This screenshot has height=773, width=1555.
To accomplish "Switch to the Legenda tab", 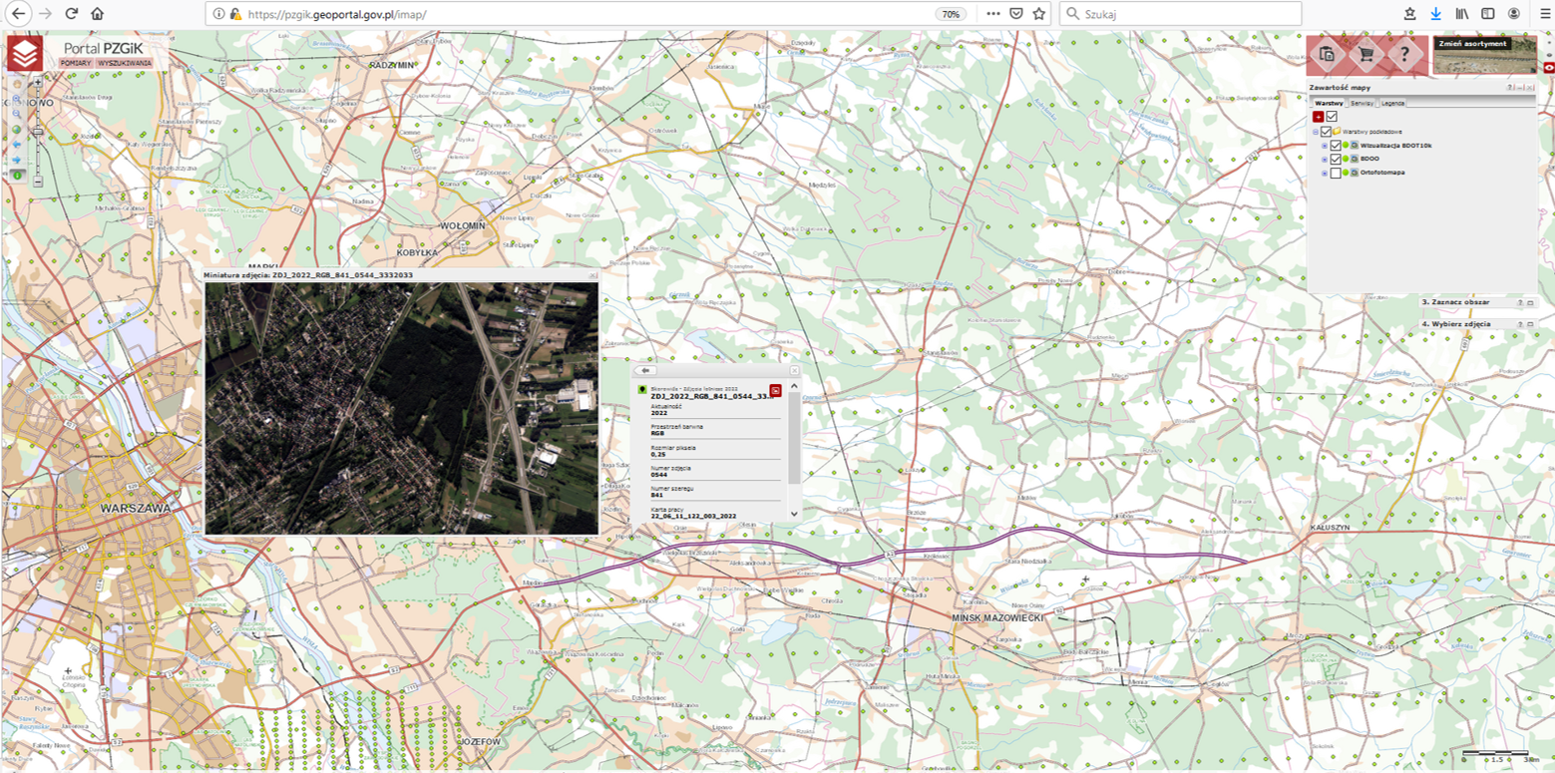I will pos(1393,103).
